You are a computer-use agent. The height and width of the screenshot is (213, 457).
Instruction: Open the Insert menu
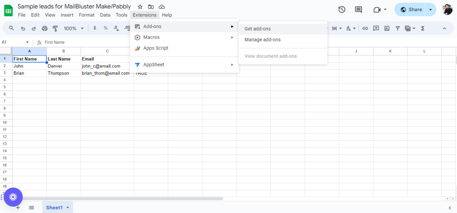(x=67, y=15)
